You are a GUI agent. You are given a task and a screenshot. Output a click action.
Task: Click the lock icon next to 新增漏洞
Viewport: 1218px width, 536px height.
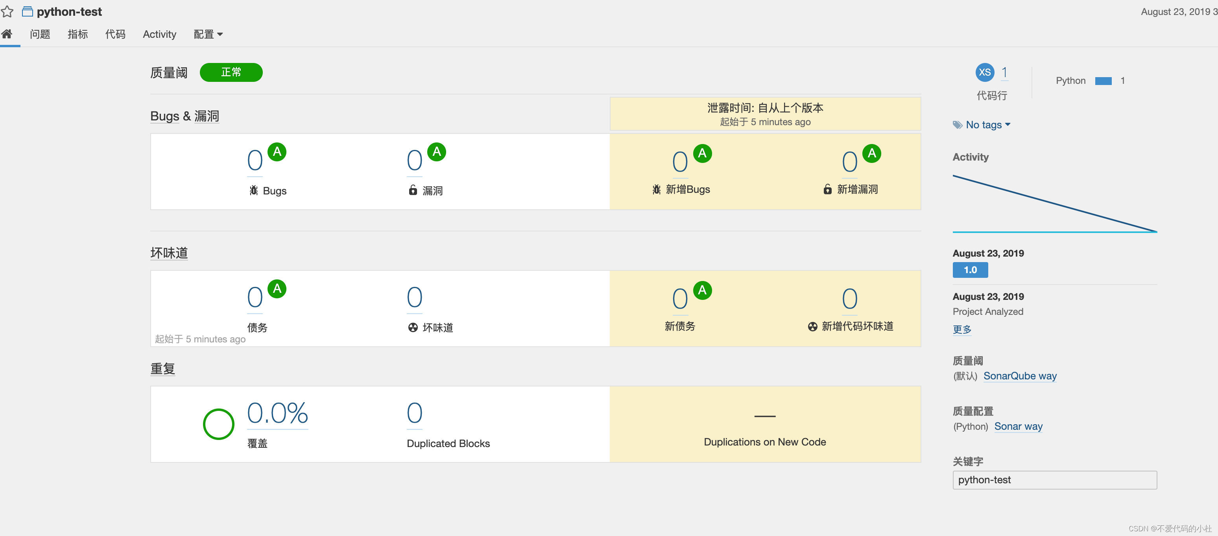(x=827, y=189)
